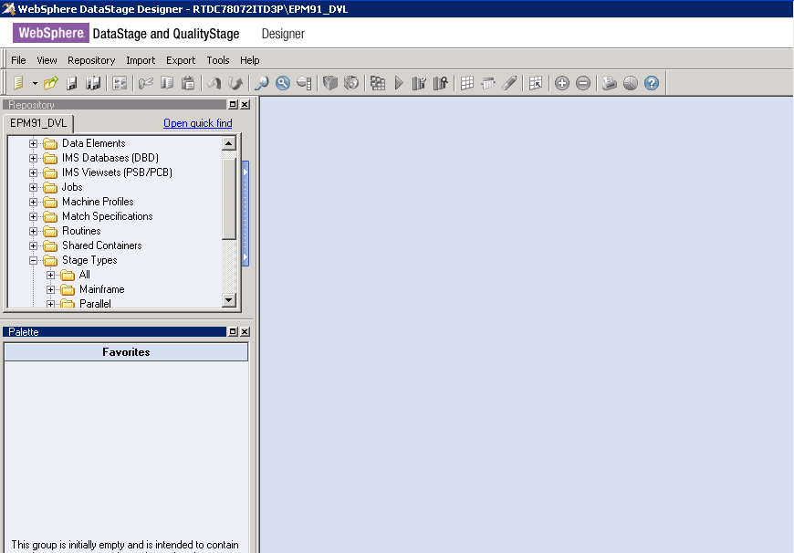Viewport: 794px width, 553px height.
Task: Open the View menu
Action: point(47,60)
